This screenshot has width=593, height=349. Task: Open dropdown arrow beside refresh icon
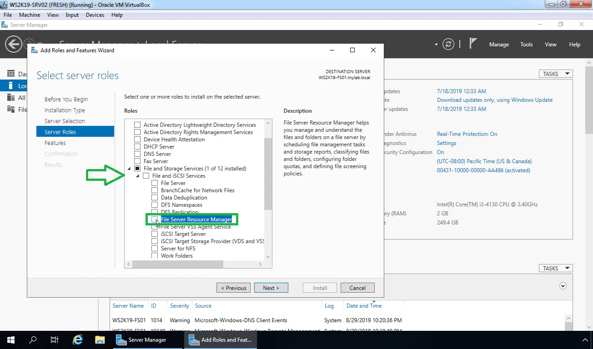(436, 45)
